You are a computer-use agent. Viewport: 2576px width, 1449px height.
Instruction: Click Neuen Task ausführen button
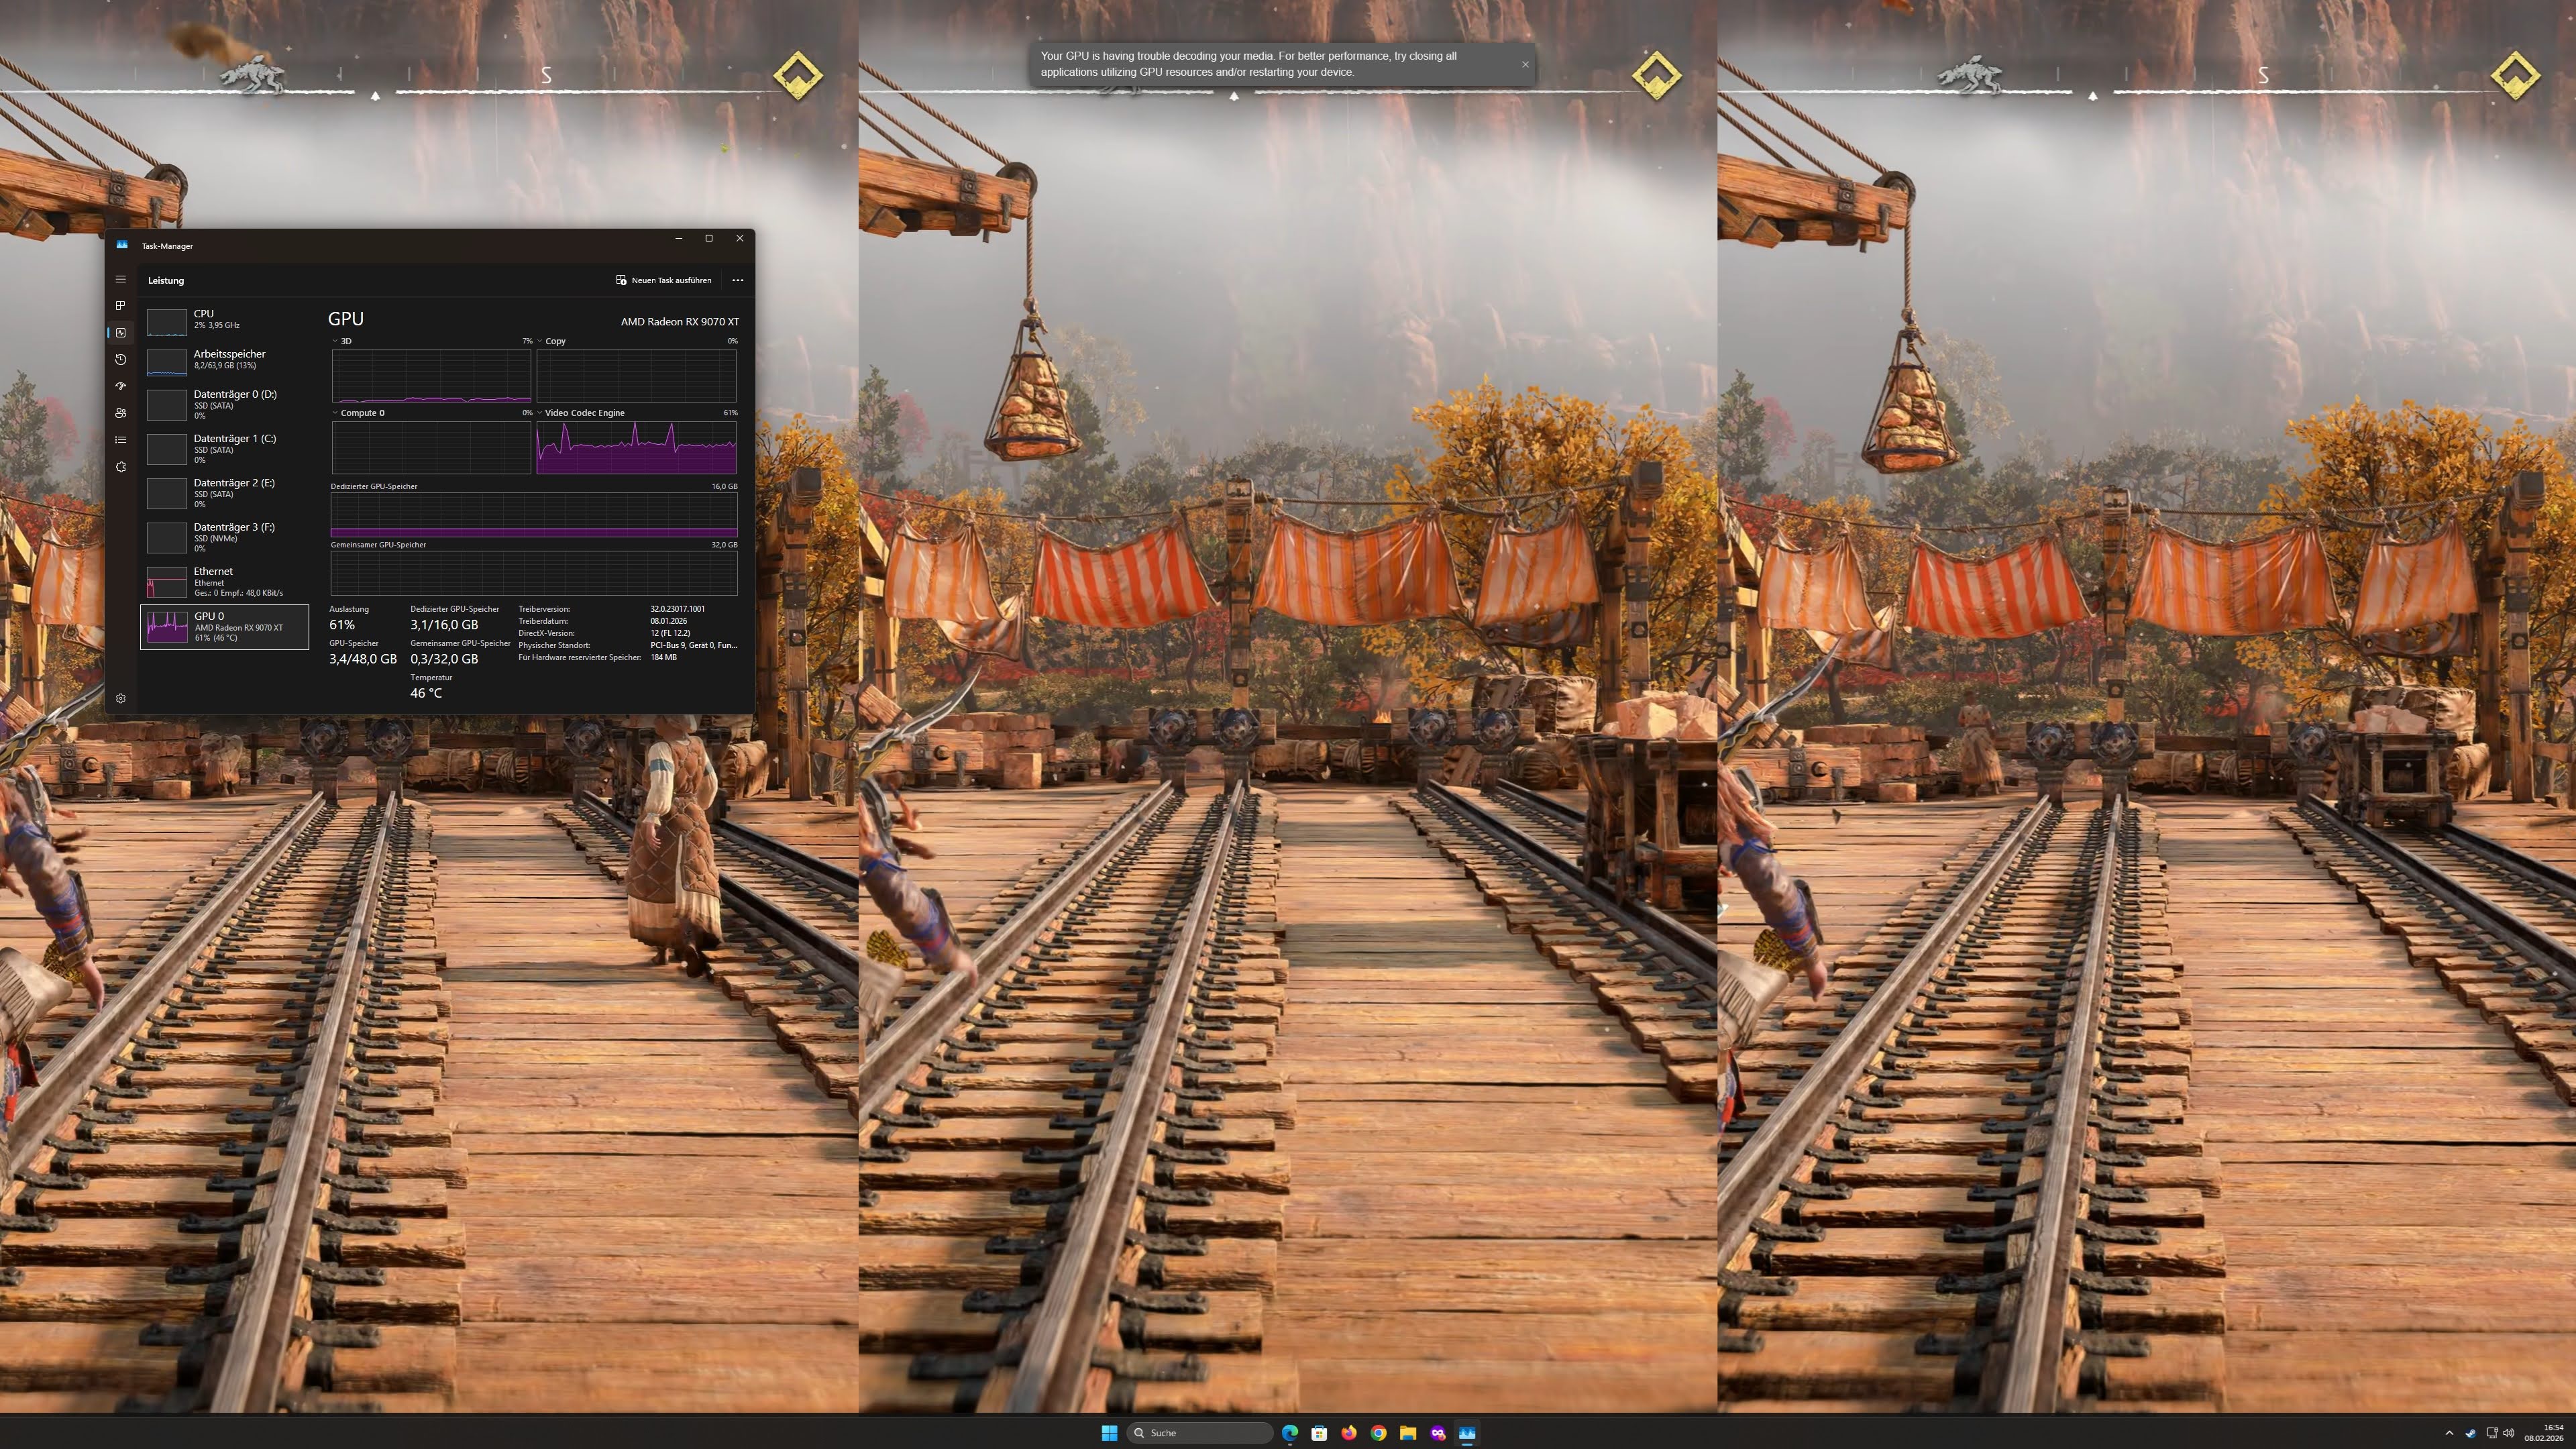point(663,280)
